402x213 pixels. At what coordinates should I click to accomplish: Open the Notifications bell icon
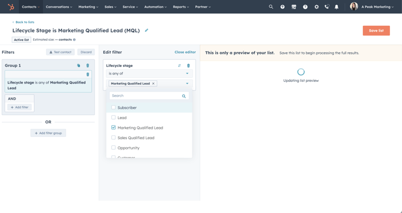(x=337, y=7)
